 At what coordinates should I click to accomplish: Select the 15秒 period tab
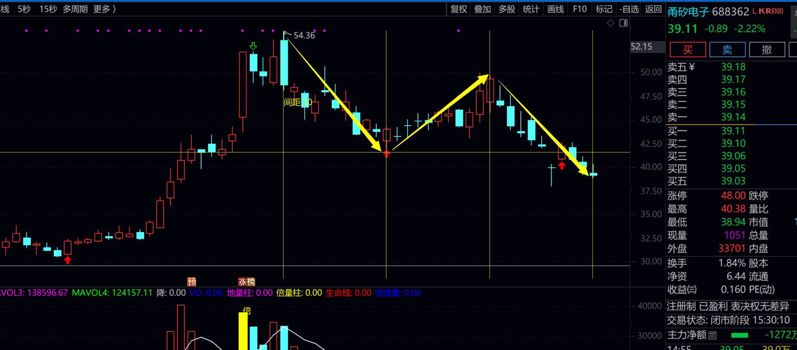(x=48, y=9)
